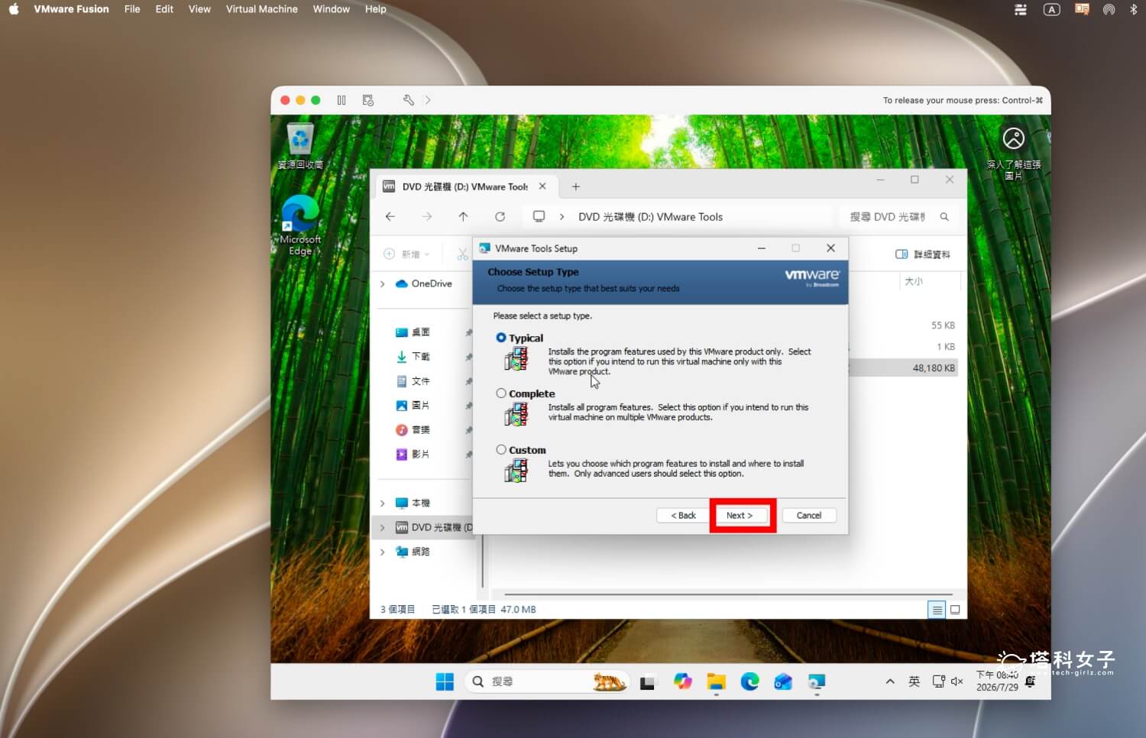Open the Windows Start menu
Image resolution: width=1146 pixels, height=738 pixels.
point(445,681)
